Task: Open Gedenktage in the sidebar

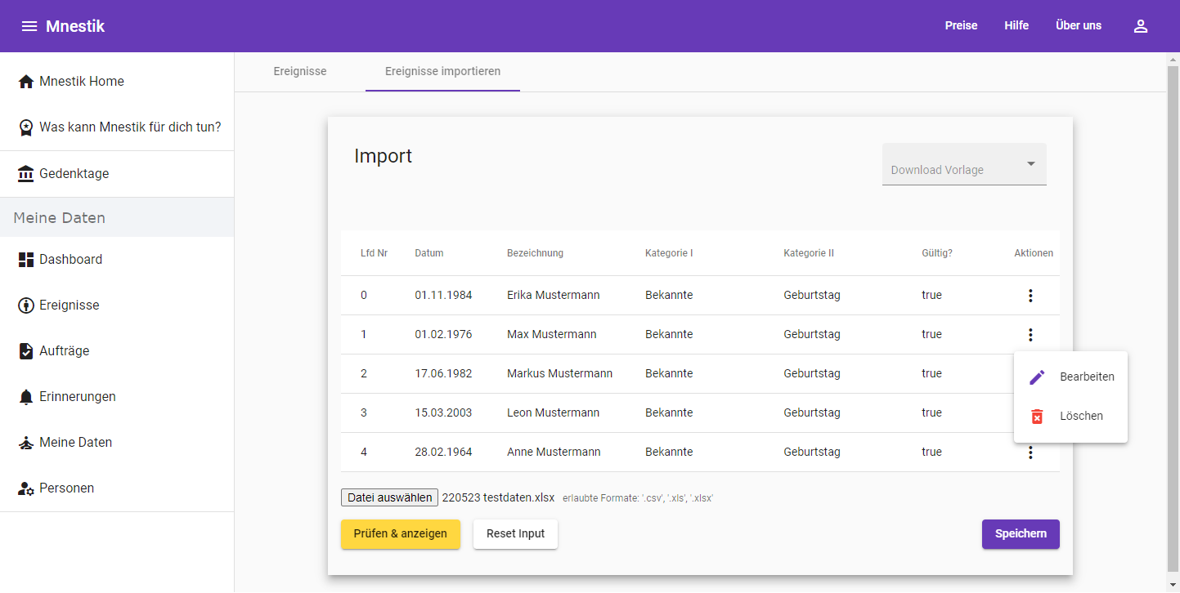Action: 74,174
